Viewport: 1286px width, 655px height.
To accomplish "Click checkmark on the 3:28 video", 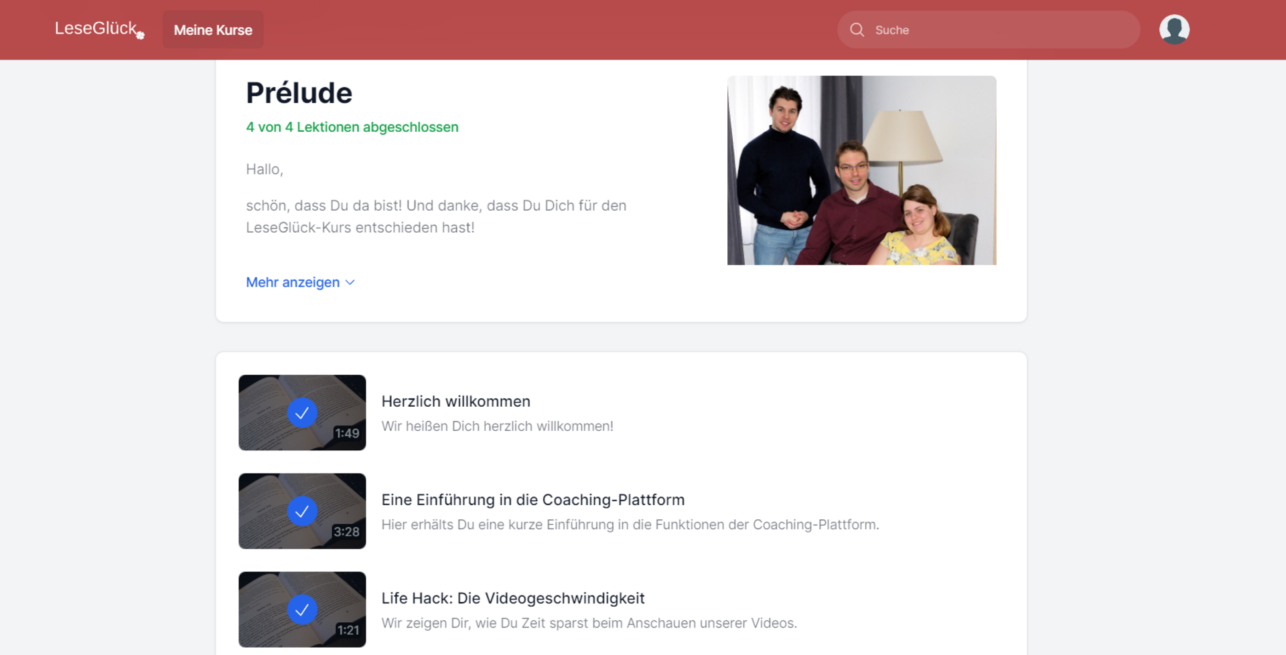I will click(x=302, y=511).
